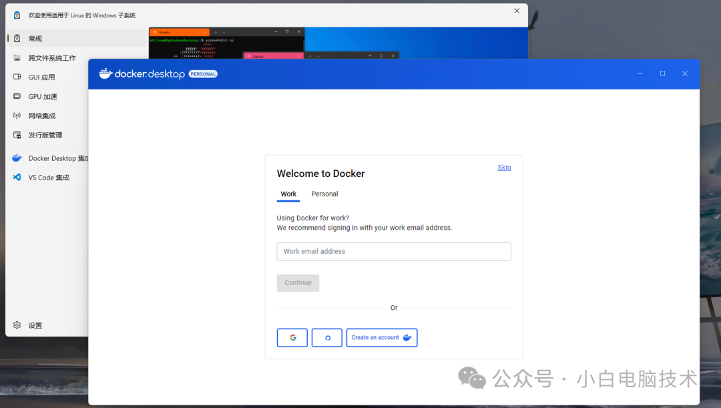Sign in with the Google icon button
The image size is (721, 408).
pos(292,338)
